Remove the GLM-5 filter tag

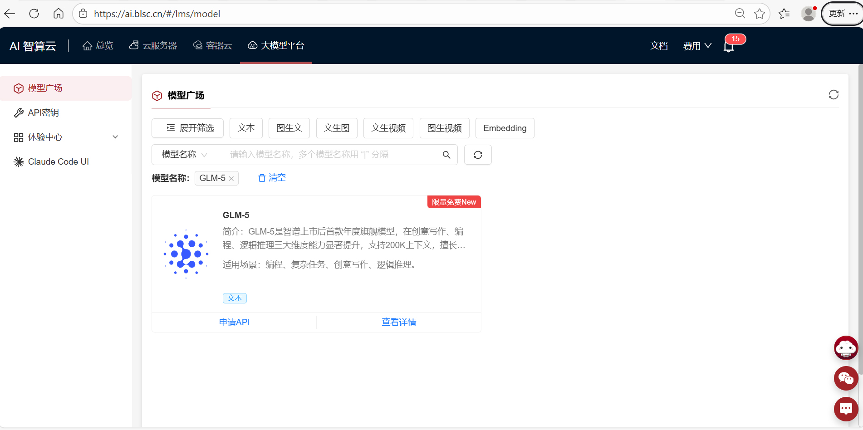point(231,179)
